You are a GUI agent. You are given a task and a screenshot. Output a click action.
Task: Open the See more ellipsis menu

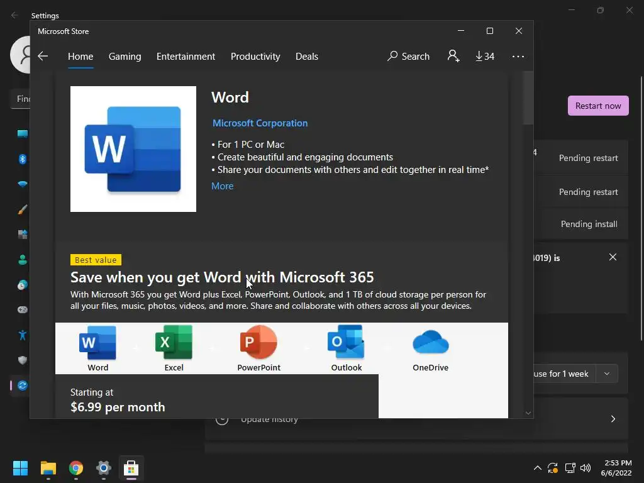click(x=518, y=56)
